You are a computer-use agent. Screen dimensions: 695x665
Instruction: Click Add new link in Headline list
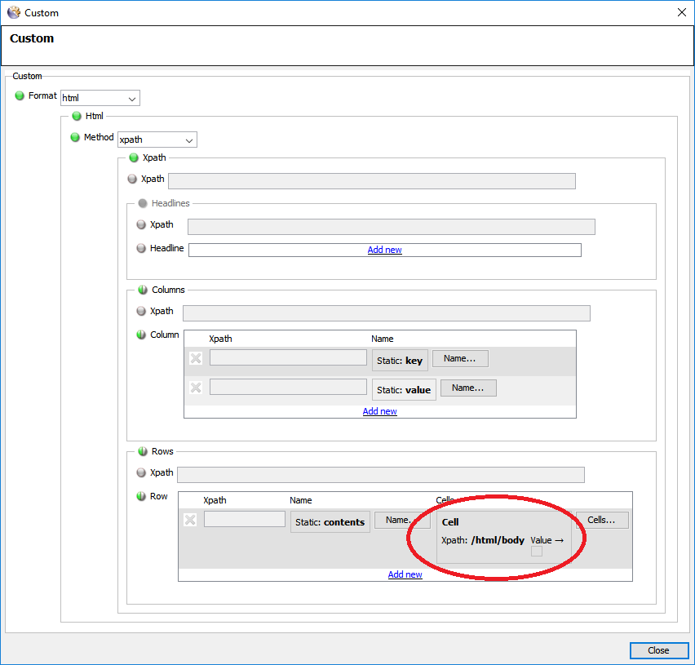[x=385, y=250]
